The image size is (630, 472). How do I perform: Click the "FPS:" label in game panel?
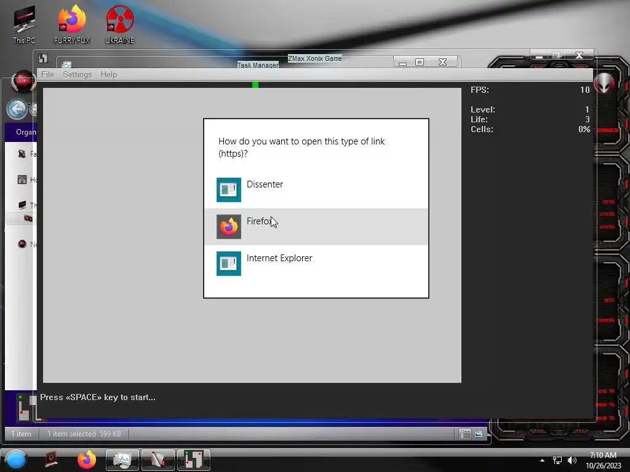pyautogui.click(x=480, y=90)
